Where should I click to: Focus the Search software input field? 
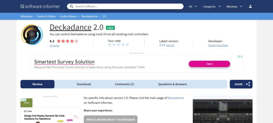[x=125, y=6]
